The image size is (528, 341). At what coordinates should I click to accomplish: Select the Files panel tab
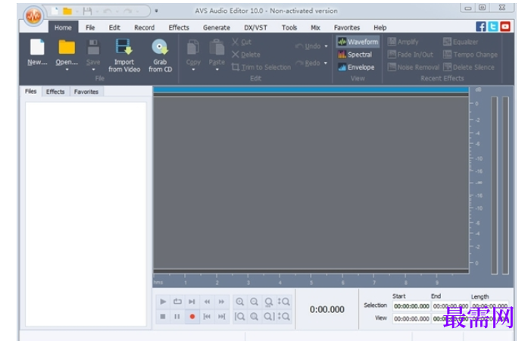click(30, 92)
